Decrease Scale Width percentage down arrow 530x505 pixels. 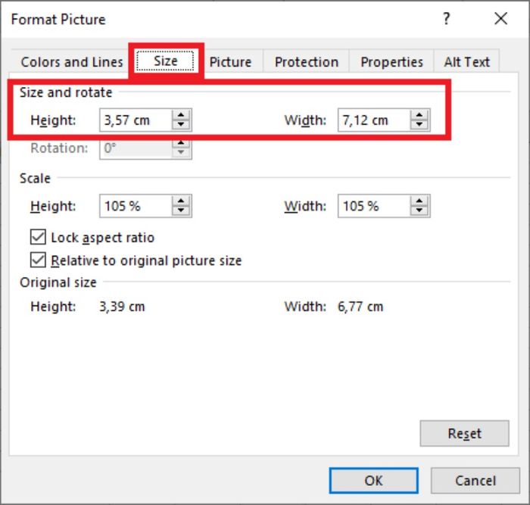tap(419, 210)
